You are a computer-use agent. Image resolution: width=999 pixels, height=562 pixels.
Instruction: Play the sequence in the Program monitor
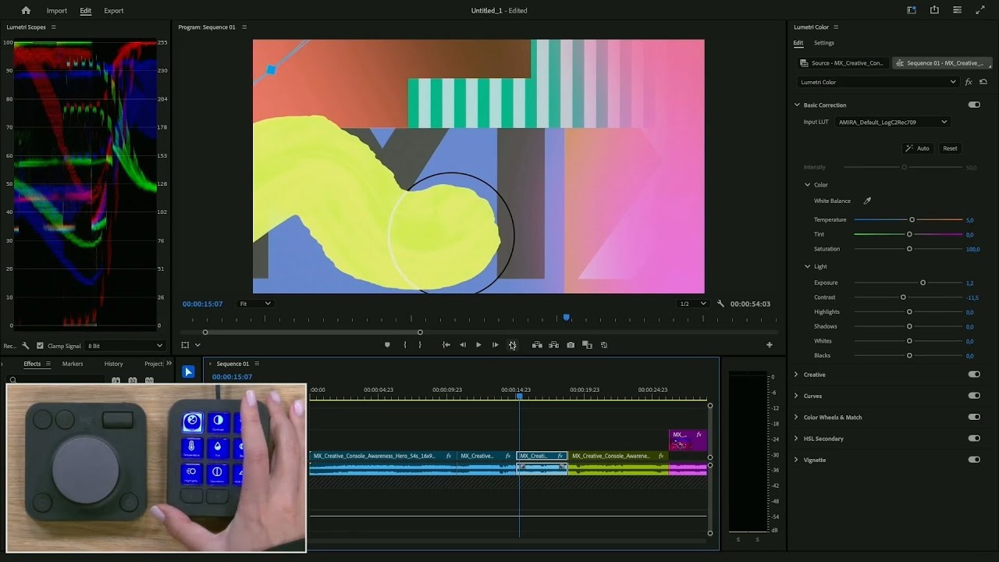click(478, 345)
